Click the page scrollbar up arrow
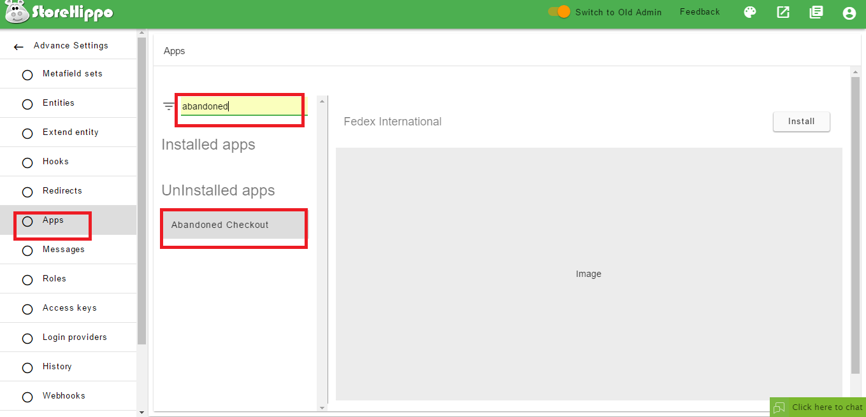 pyautogui.click(x=856, y=73)
